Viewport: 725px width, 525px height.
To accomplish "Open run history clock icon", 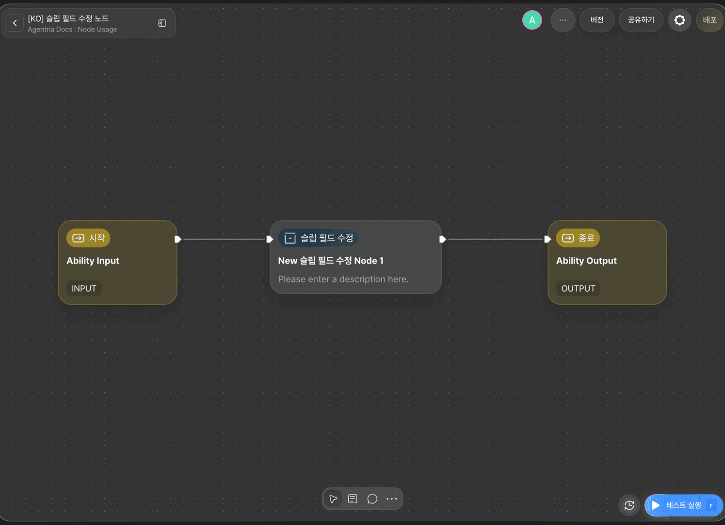I will click(x=629, y=505).
